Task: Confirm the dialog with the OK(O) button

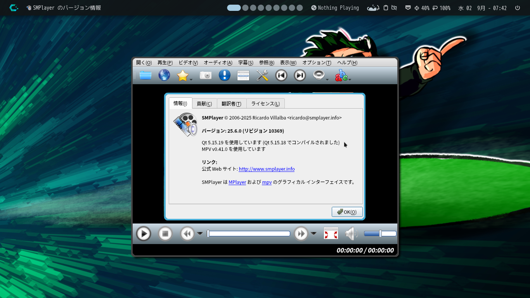Action: (347, 212)
